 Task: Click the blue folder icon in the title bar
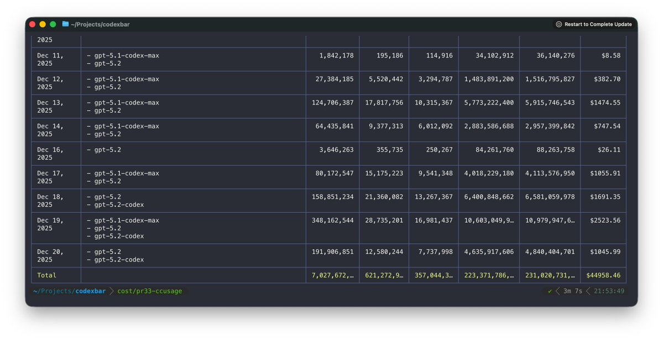[x=65, y=24]
